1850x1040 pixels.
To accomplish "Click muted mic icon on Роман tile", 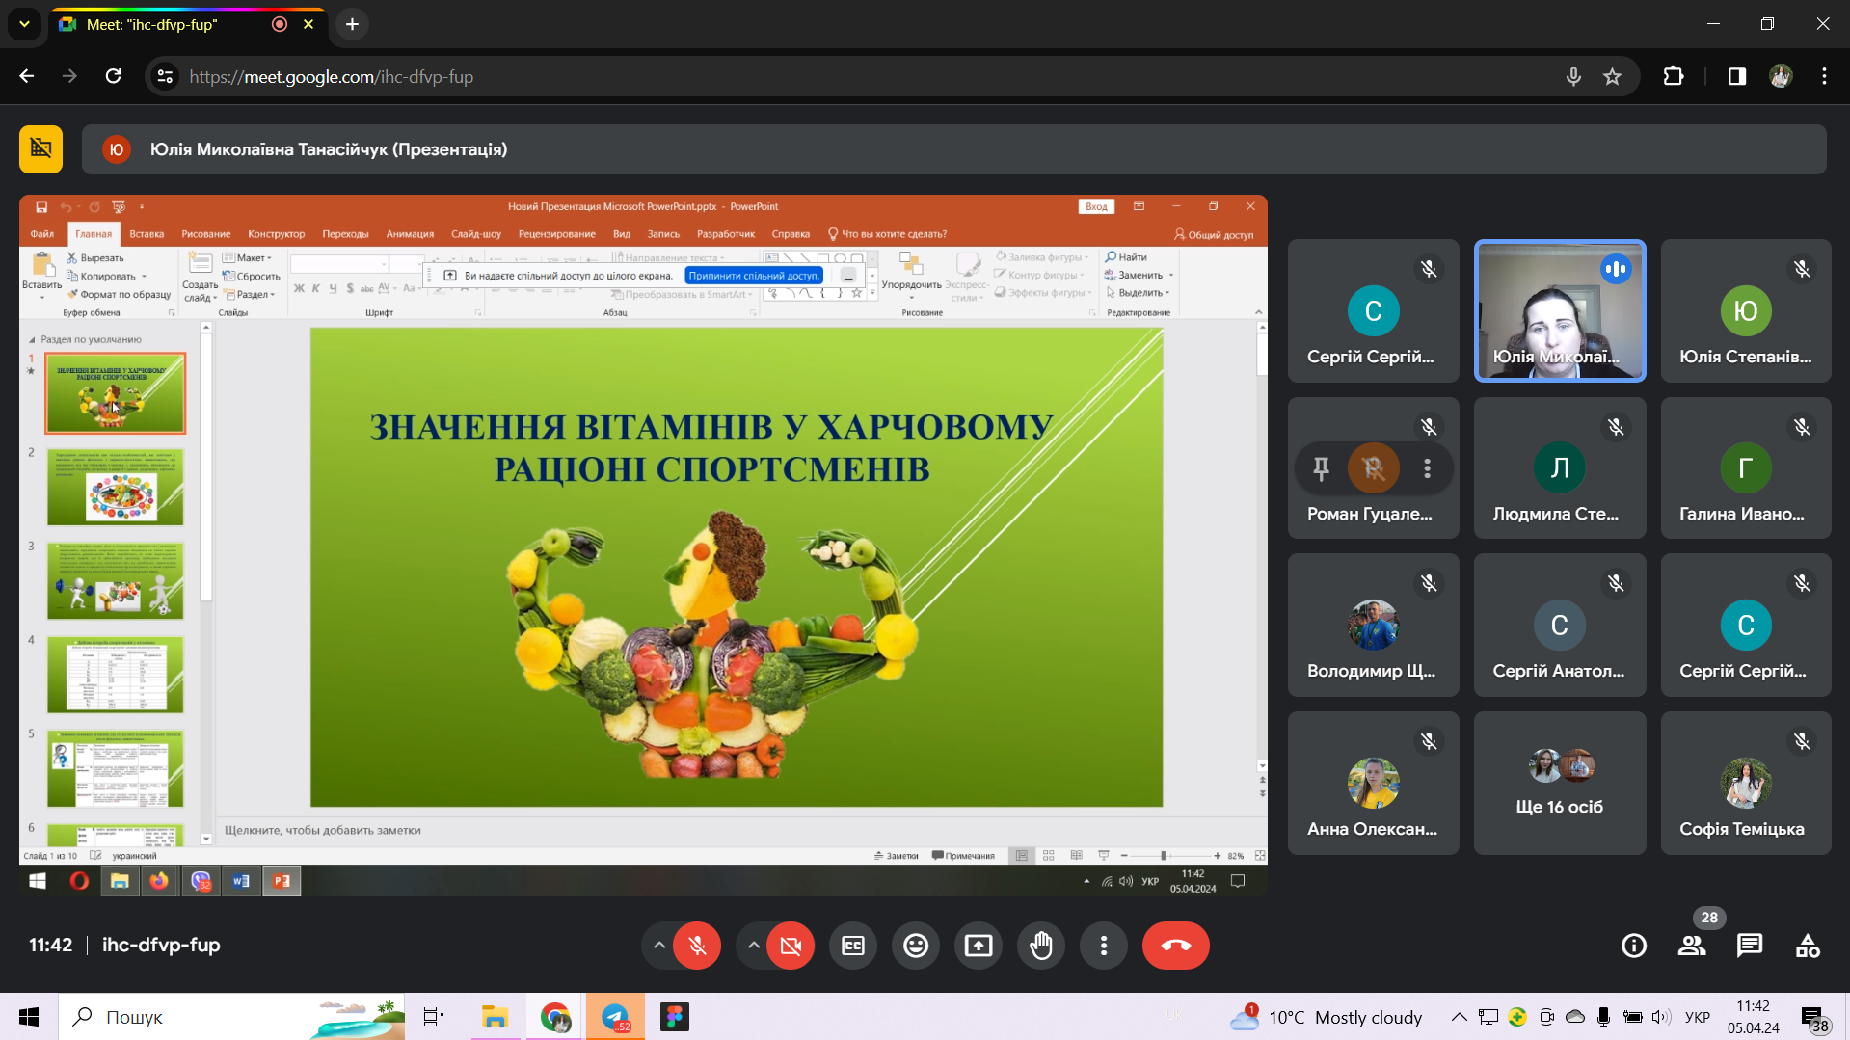I will tap(1429, 427).
